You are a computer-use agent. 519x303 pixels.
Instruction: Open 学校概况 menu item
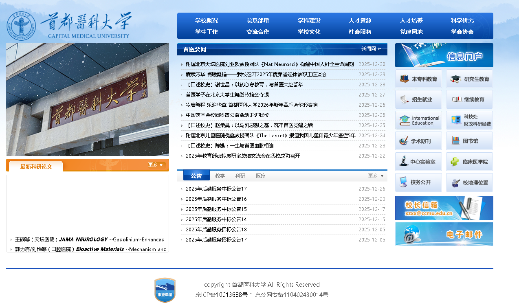point(207,20)
